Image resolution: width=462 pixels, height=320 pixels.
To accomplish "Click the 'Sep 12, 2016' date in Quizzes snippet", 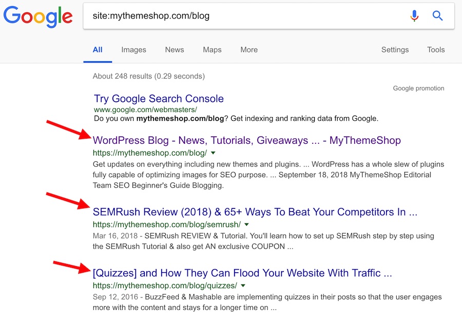I will (115, 297).
